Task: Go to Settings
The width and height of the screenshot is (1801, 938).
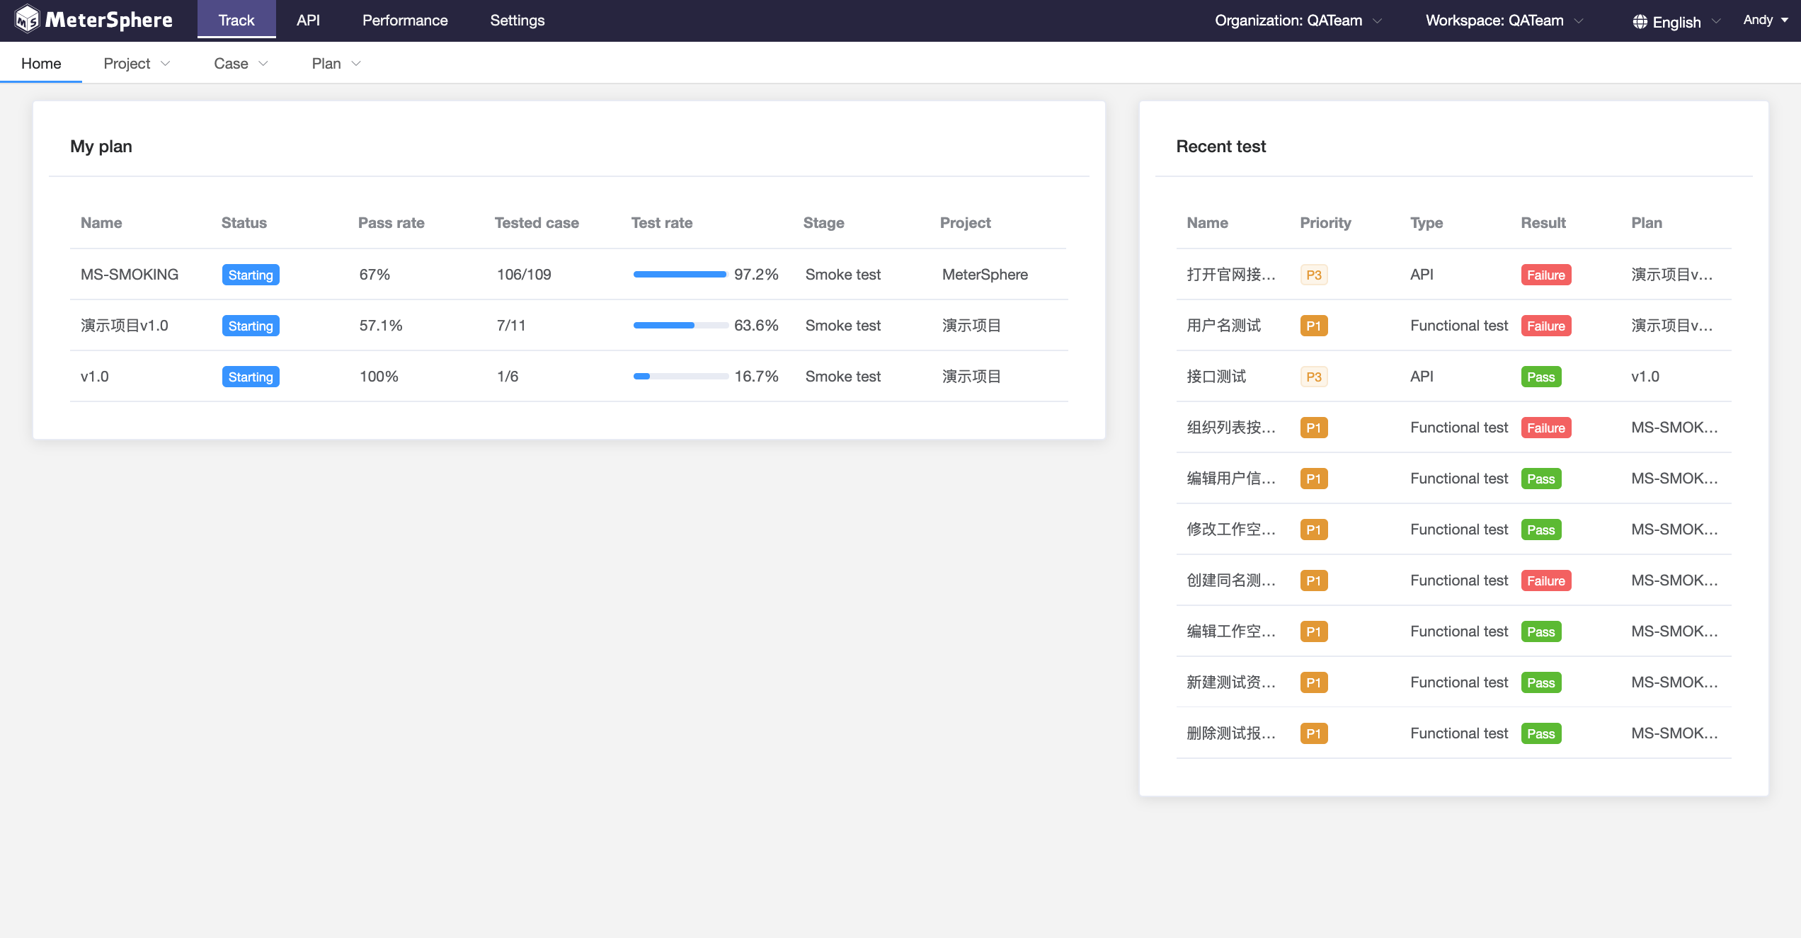Action: 517,20
